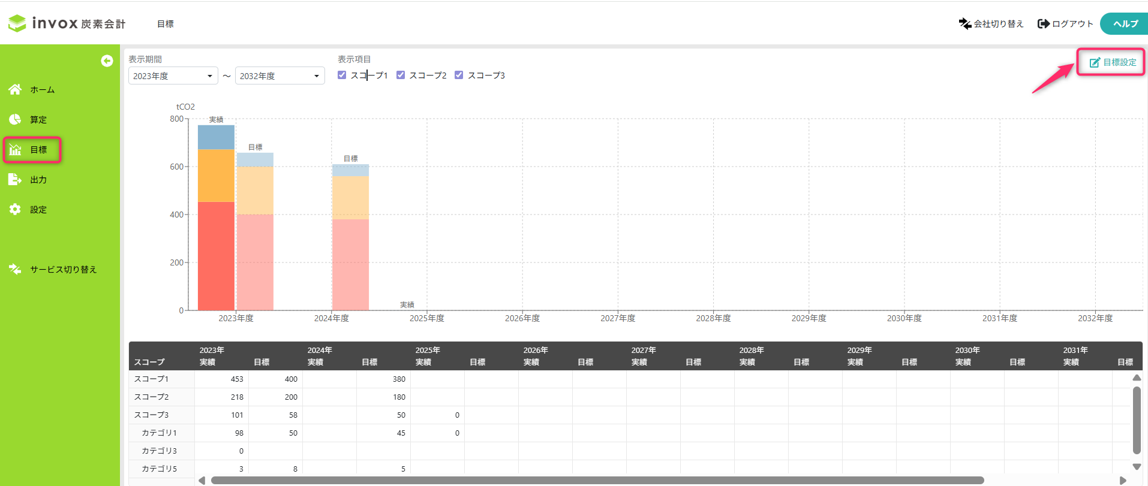Click the cell value 400
Image resolution: width=1148 pixels, height=486 pixels.
(x=291, y=379)
